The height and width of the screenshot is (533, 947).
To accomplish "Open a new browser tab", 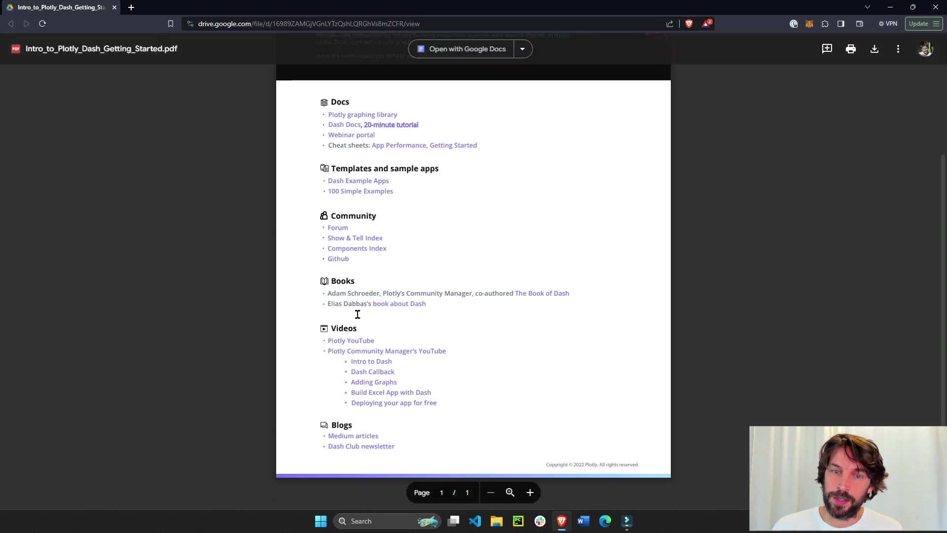I will pyautogui.click(x=131, y=7).
